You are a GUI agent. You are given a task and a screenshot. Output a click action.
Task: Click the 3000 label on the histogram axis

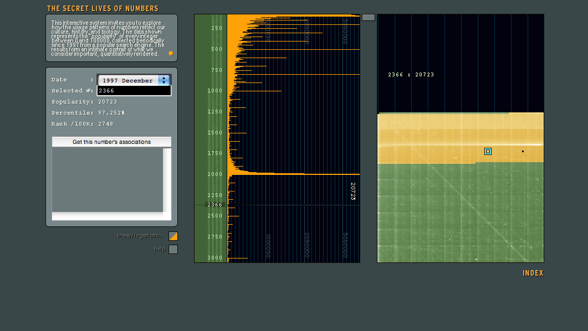(214, 257)
